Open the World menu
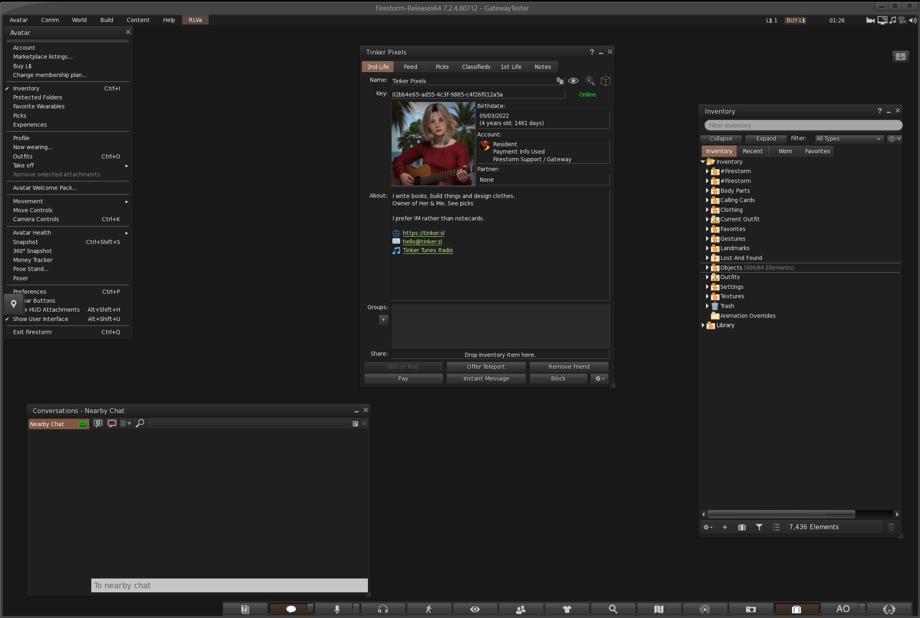 (79, 20)
